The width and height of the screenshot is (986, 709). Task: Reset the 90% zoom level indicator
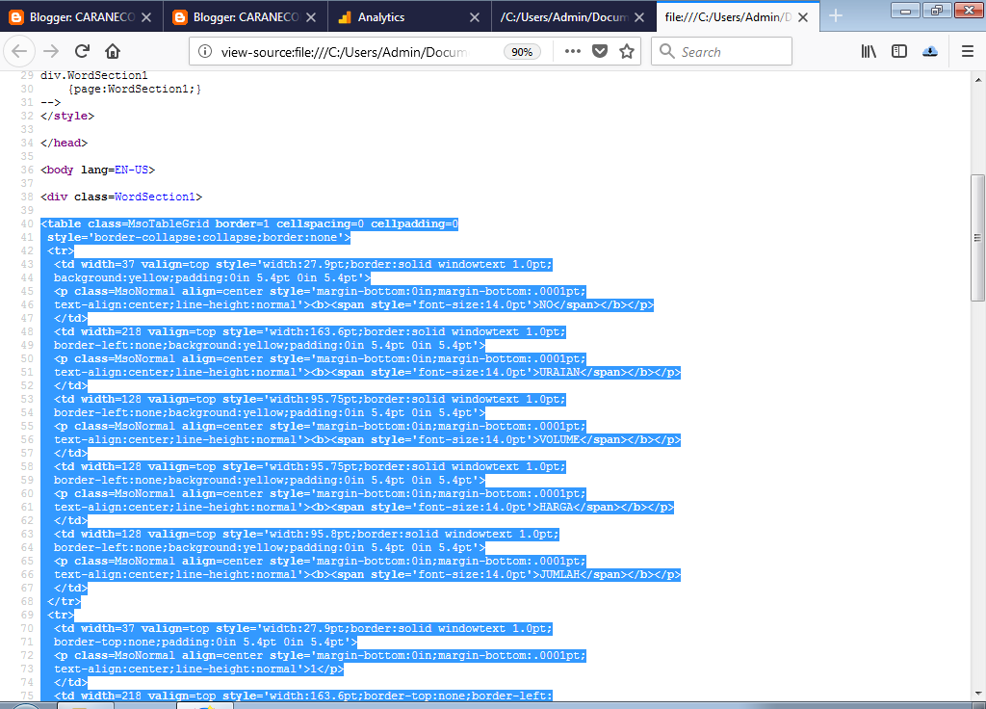pos(522,52)
